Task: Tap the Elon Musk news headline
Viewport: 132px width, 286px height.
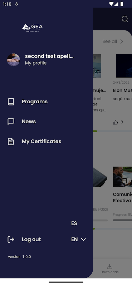Action: 122,90
